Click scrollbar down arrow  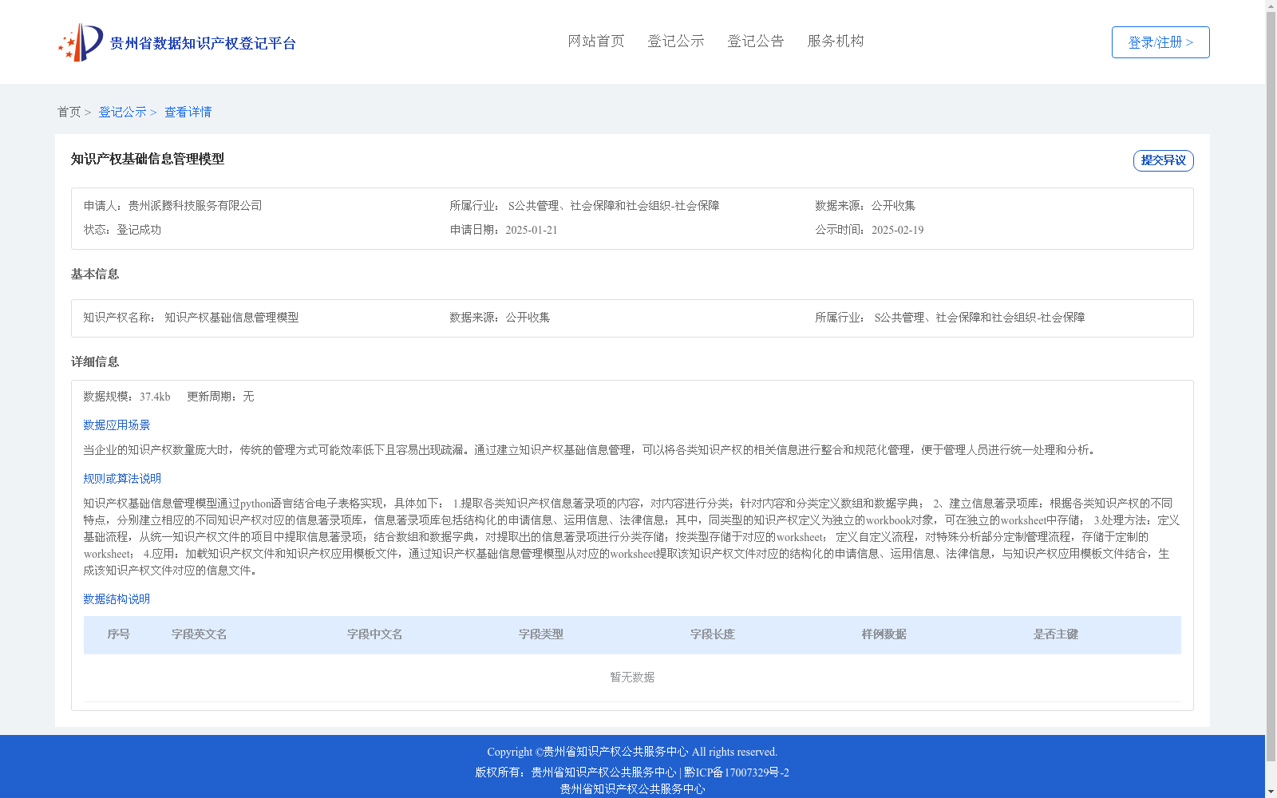tap(1271, 792)
